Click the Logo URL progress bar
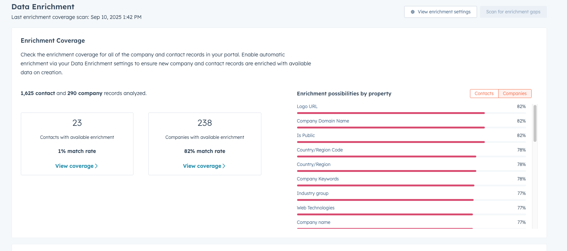 click(411, 113)
